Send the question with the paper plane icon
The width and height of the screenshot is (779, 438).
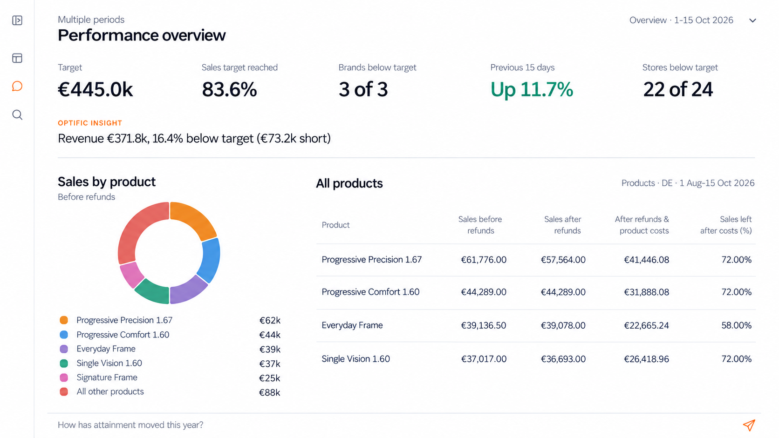[749, 425]
